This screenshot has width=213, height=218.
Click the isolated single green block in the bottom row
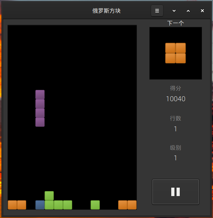click(x=95, y=205)
